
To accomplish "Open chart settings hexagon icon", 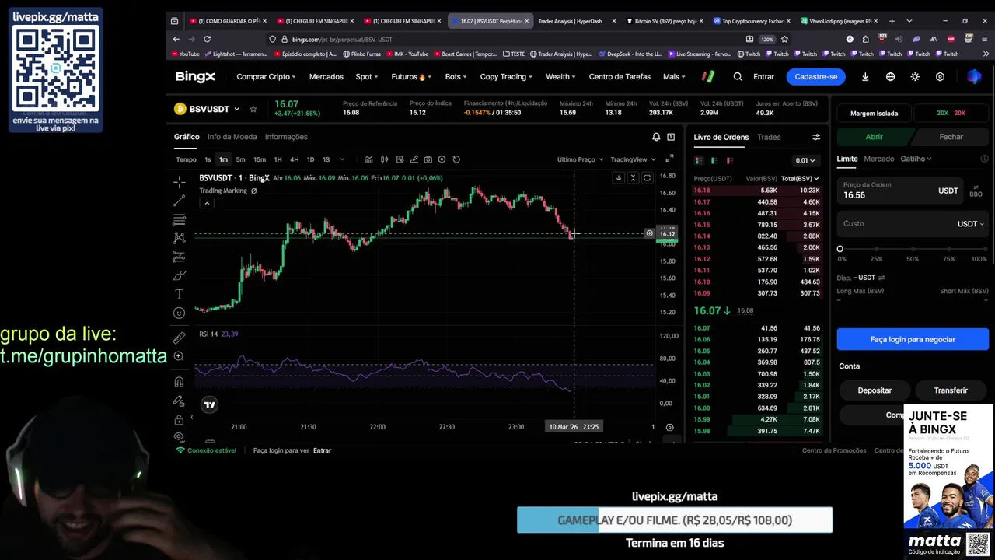I will click(x=442, y=159).
